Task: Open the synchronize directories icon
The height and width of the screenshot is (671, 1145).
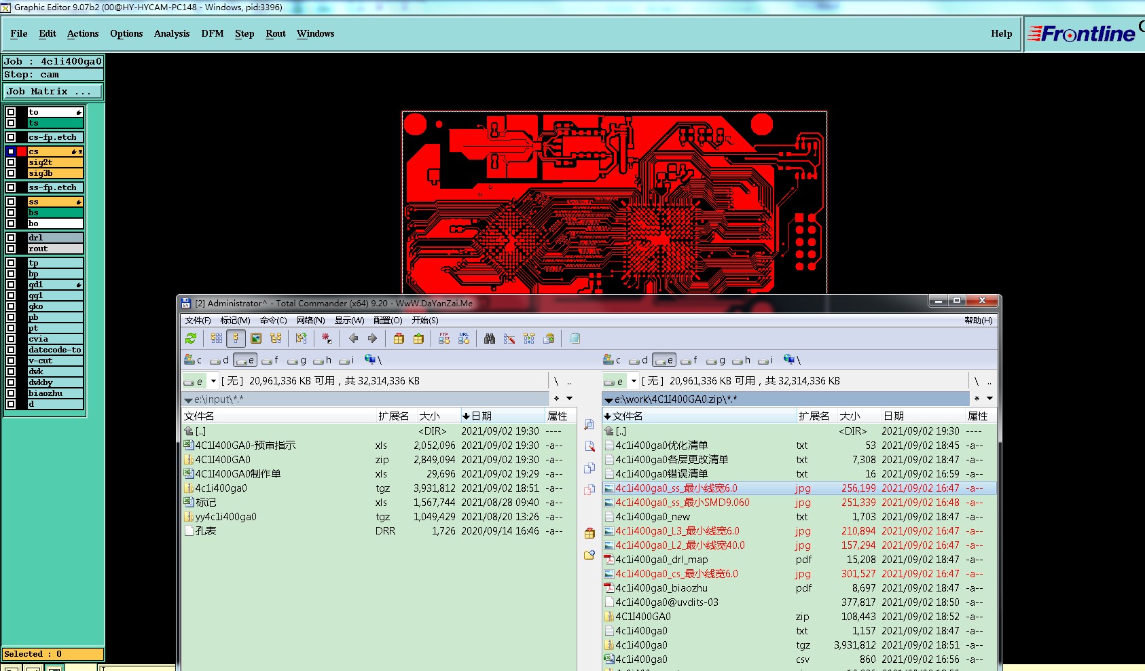Action: coord(529,338)
